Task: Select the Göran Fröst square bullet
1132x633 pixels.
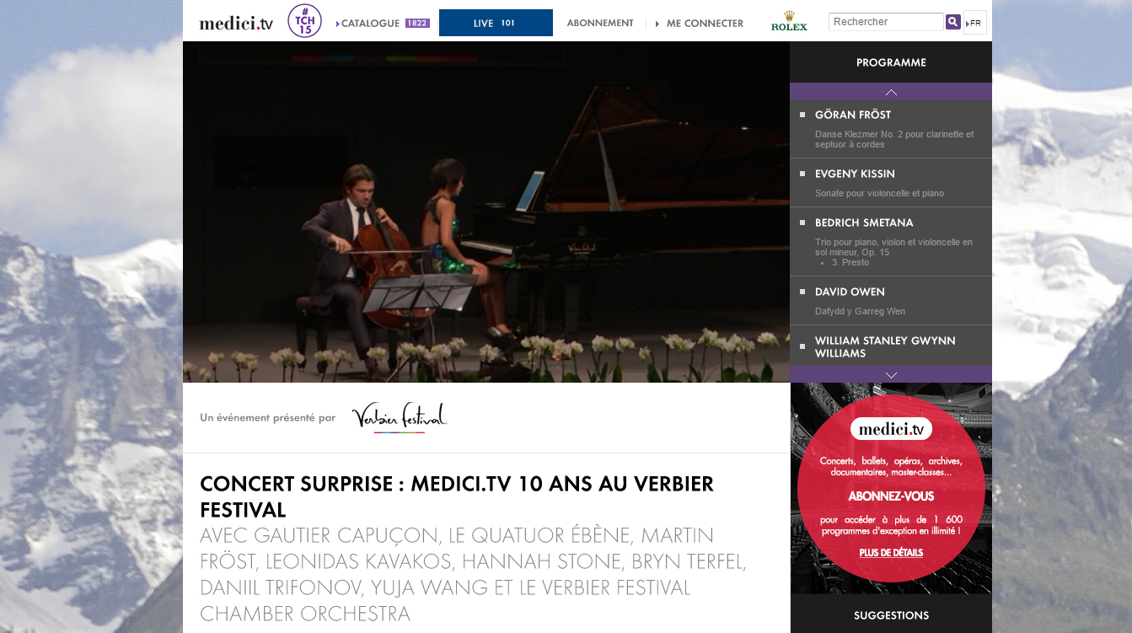Action: (x=802, y=115)
